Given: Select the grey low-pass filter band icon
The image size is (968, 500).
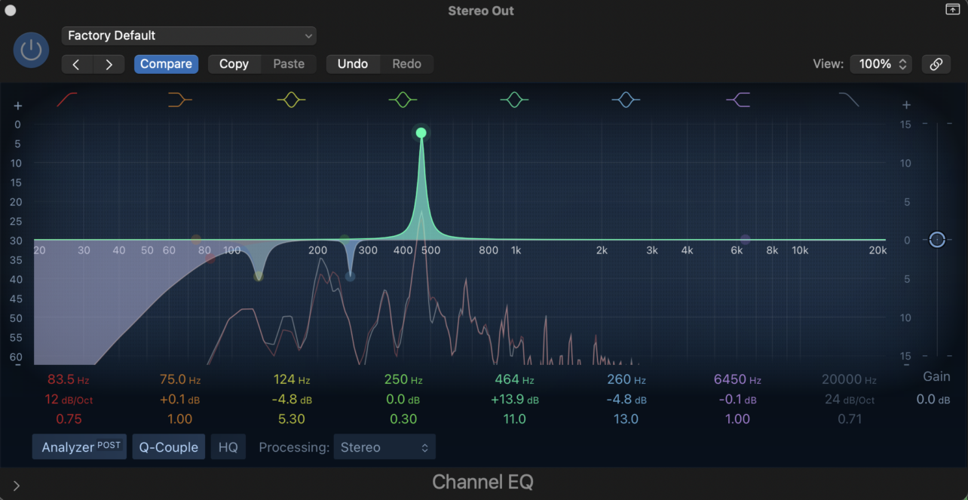Looking at the screenshot, I should pos(849,99).
